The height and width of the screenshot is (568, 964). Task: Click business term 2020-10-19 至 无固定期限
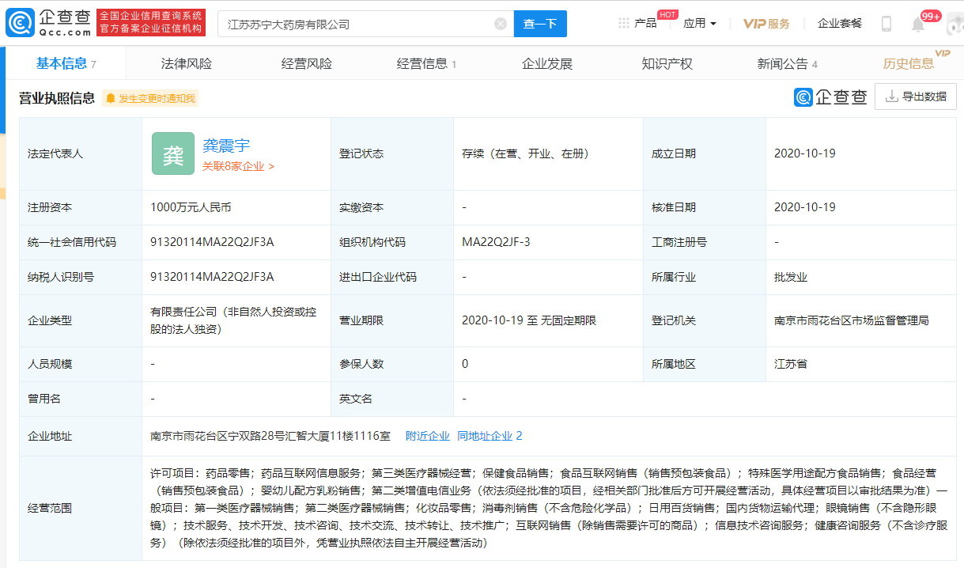click(x=529, y=320)
